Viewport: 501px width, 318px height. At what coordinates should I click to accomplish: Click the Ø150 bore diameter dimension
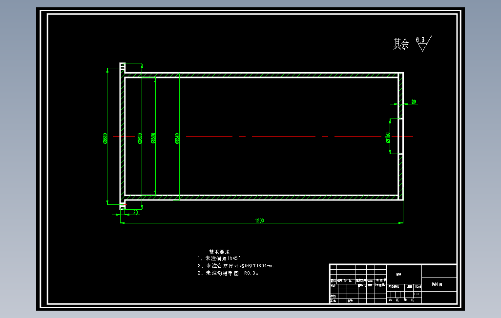388,138
